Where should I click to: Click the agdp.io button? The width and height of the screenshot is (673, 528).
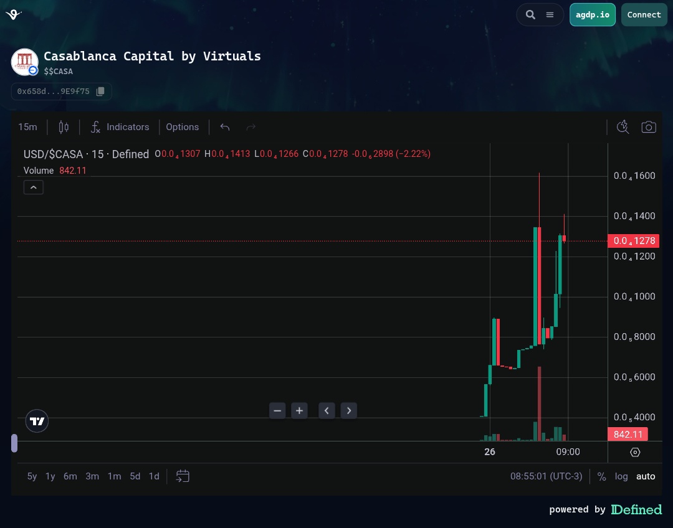[x=593, y=14]
